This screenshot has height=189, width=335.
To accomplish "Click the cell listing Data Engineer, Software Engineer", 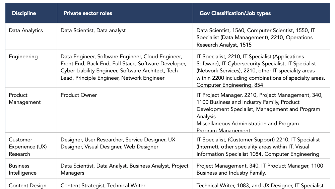I will point(123,67).
